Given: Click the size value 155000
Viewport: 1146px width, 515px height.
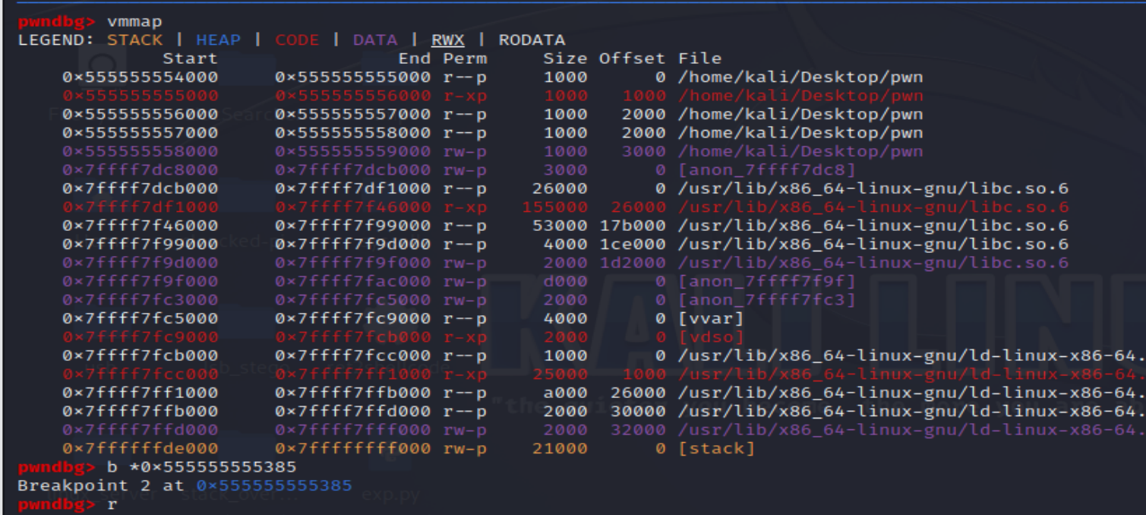Looking at the screenshot, I should click(554, 207).
